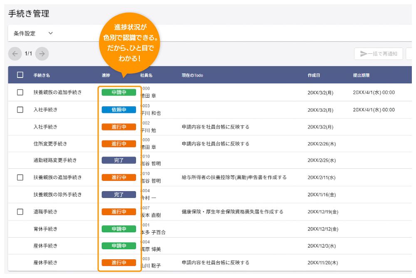416x278 pixels.
Task: Click the 1/1 page indicator
Action: (x=28, y=54)
